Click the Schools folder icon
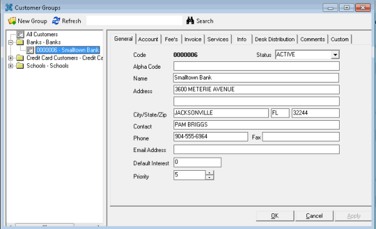The width and height of the screenshot is (376, 229). tap(20, 66)
